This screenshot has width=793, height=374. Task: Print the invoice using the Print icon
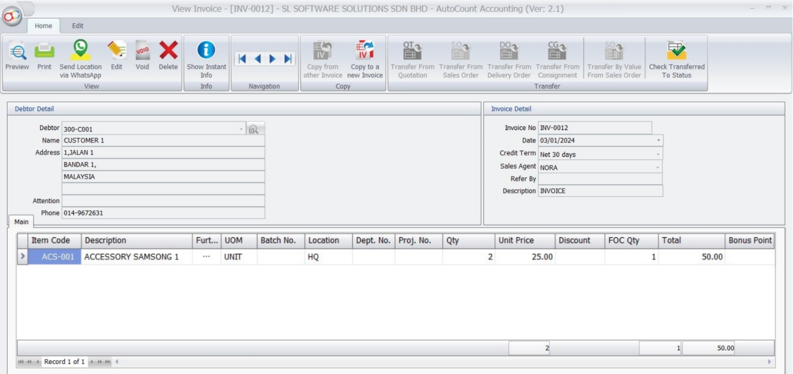[44, 57]
